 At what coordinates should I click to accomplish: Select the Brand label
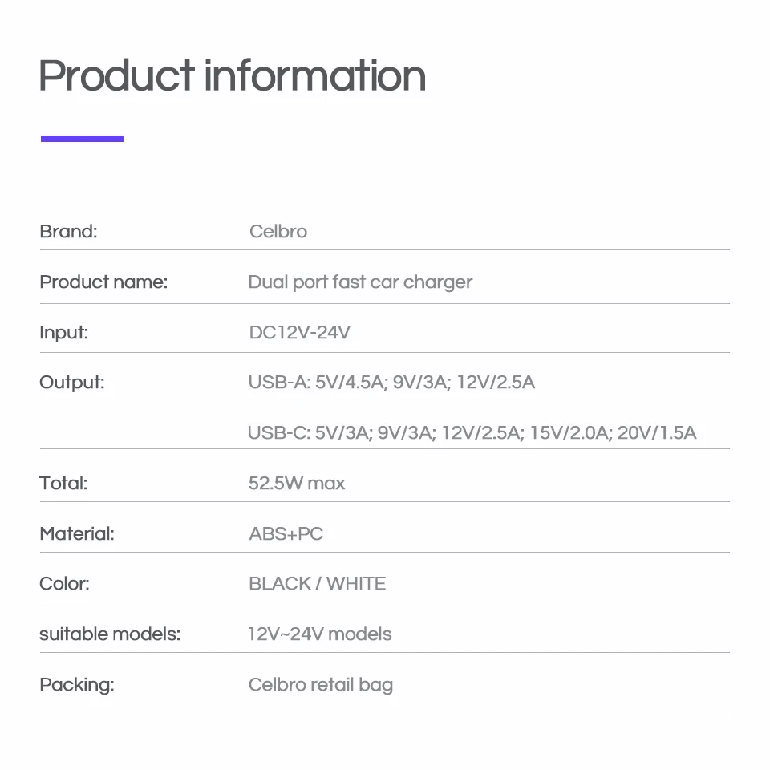pyautogui.click(x=68, y=232)
